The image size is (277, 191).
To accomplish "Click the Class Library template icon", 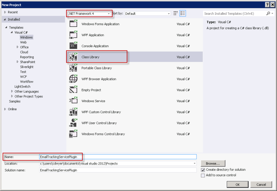I will point(73,57).
